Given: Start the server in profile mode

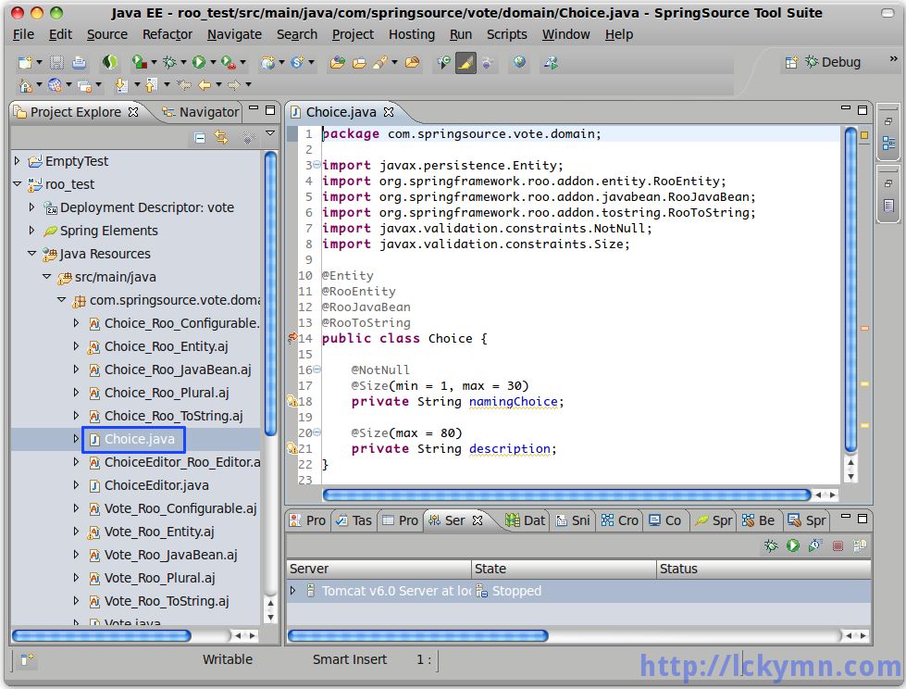Looking at the screenshot, I should coord(815,545).
